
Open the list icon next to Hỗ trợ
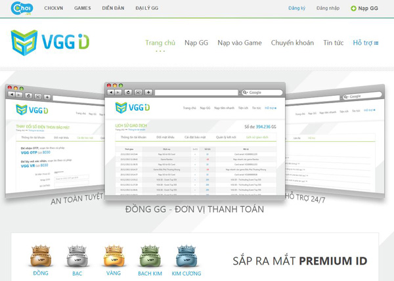(376, 43)
